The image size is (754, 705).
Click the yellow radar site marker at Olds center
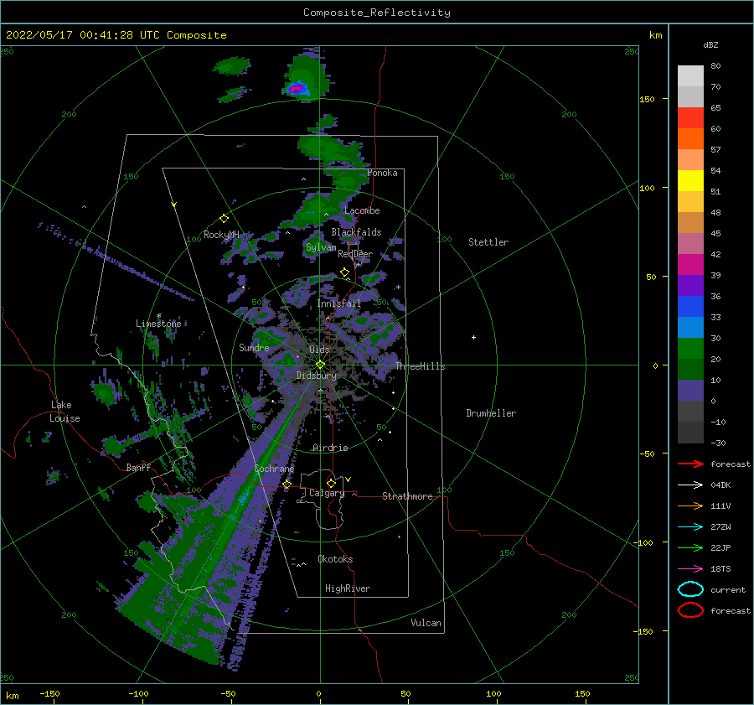click(x=320, y=365)
